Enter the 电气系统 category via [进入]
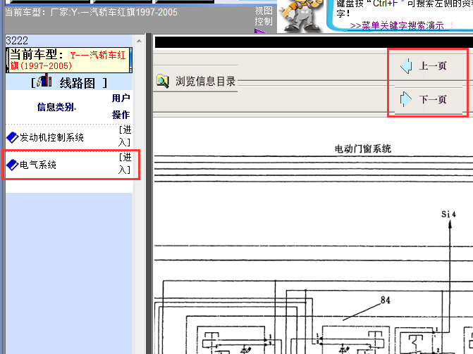Viewport: 473px width, 354px height. pyautogui.click(x=125, y=163)
